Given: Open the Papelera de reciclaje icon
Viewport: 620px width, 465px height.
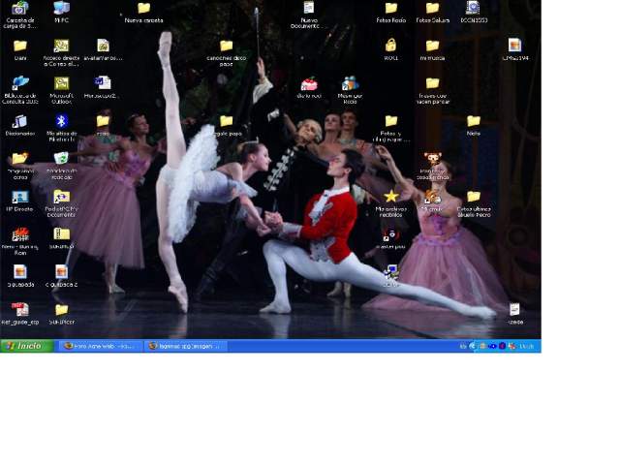Looking at the screenshot, I should click(x=61, y=158).
